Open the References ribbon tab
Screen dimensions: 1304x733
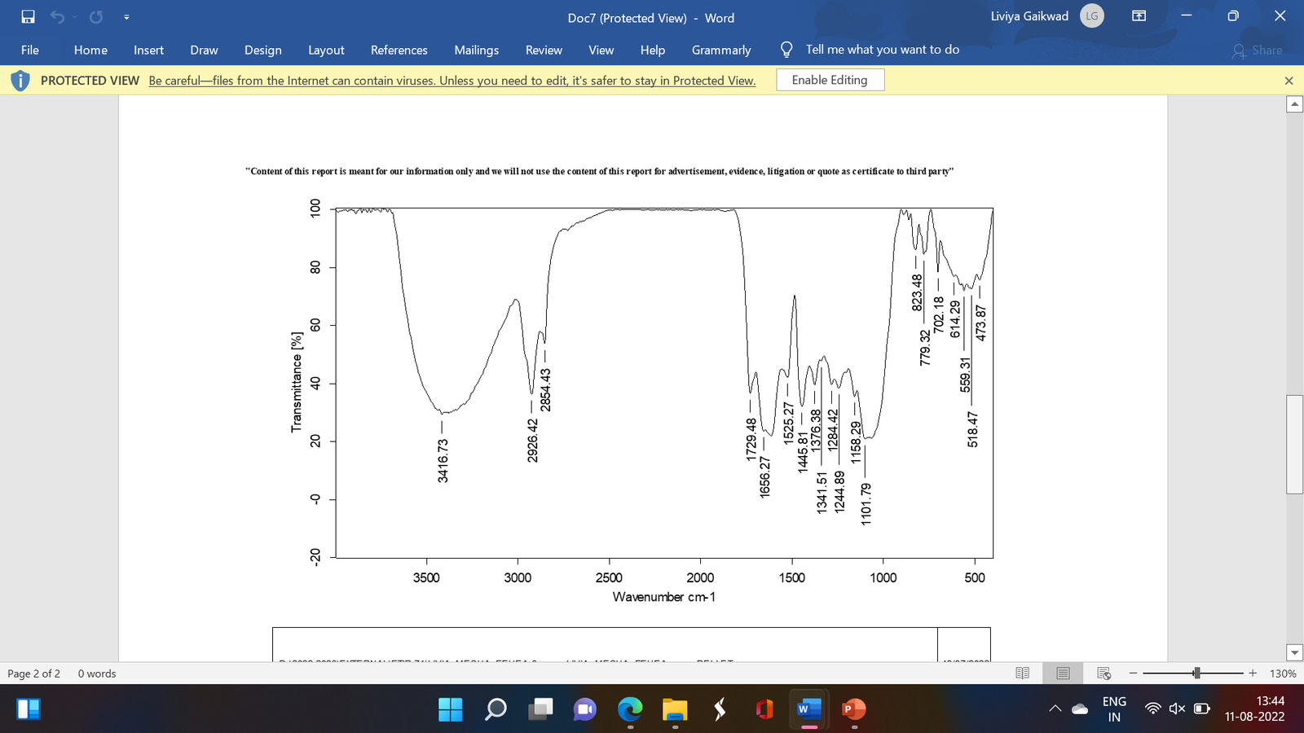point(399,50)
